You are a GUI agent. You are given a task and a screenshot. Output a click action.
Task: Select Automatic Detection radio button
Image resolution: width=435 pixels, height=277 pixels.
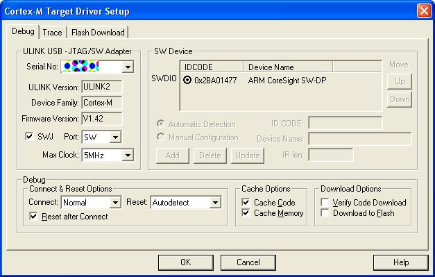pyautogui.click(x=161, y=124)
